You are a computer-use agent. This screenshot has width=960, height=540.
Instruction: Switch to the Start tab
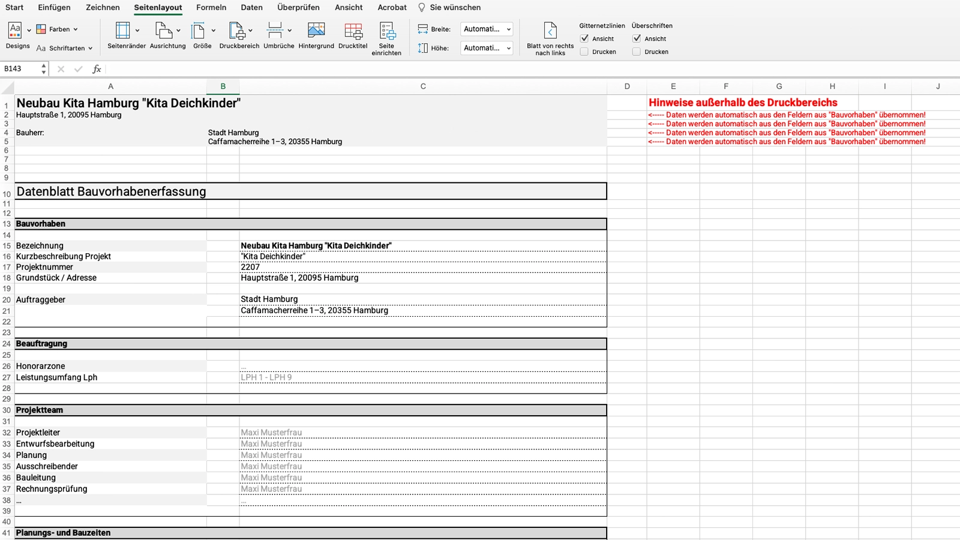tap(14, 7)
